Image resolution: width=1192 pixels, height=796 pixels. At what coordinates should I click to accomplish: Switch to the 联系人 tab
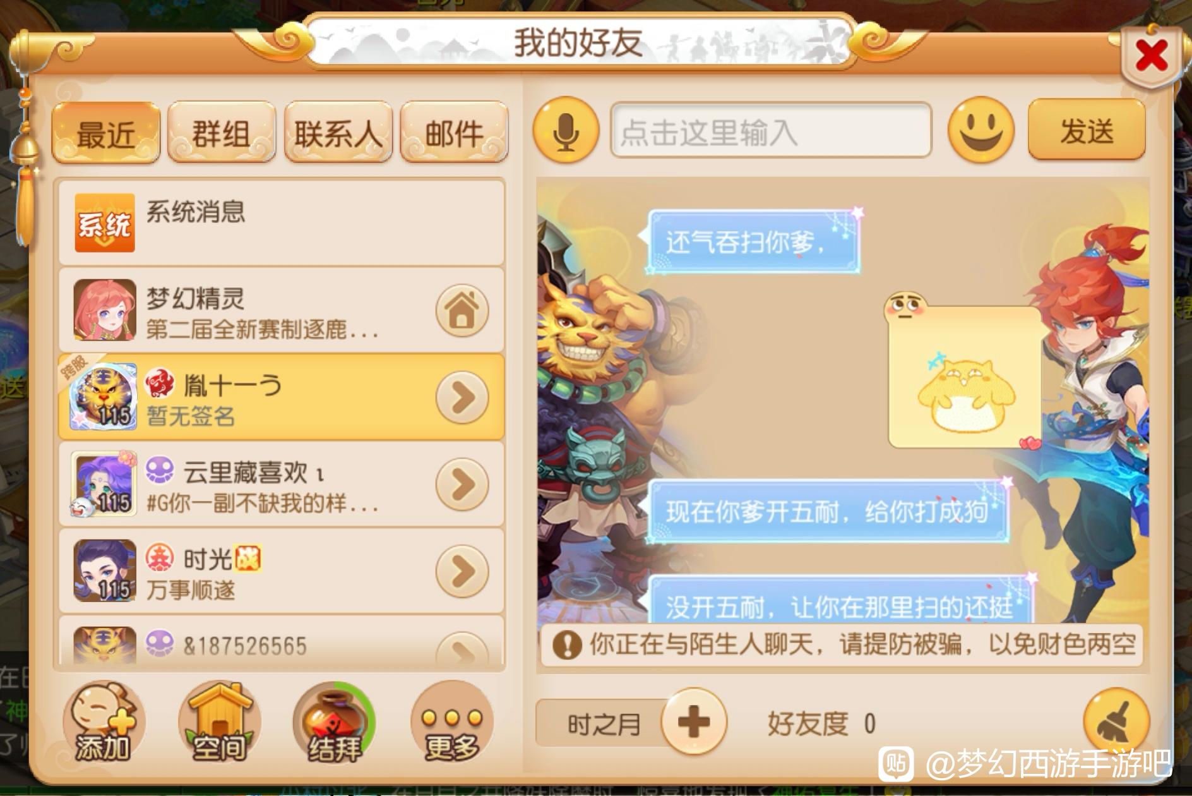(338, 133)
